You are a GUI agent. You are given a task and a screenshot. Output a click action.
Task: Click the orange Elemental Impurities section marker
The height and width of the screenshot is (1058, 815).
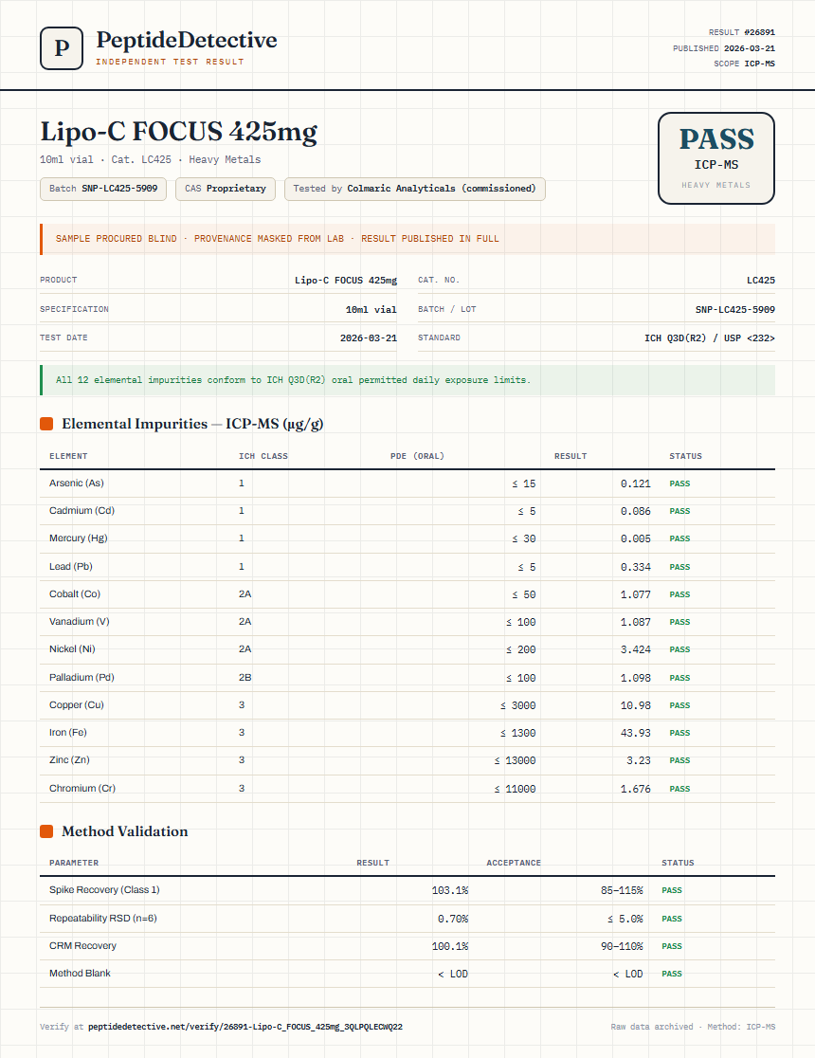[x=46, y=424]
